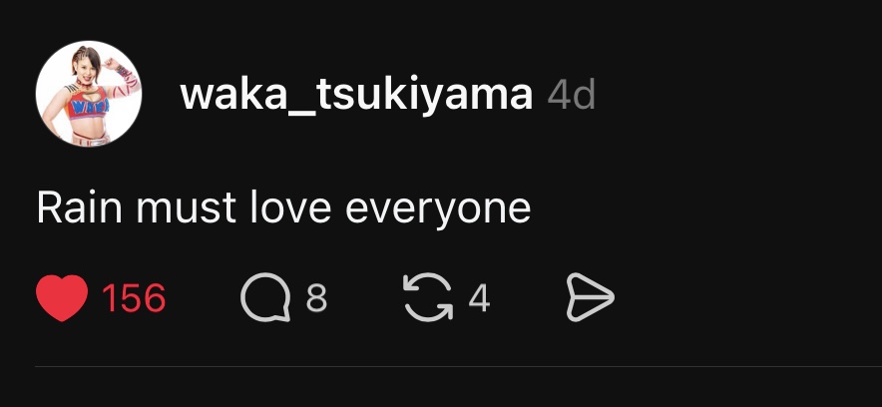This screenshot has width=882, height=407.
Task: Unlike the post via the red heart icon
Action: coord(62,297)
